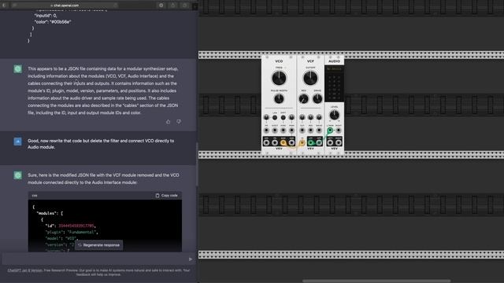Screen dimensions: 504x283
Task: Click the browser tab overview icon
Action: (x=185, y=6)
